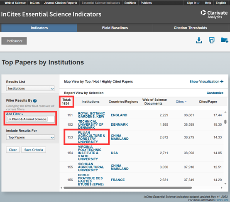The height and width of the screenshot is (202, 230).
Task: Click the gray Indicators breadcrumb button
Action: click(14, 41)
